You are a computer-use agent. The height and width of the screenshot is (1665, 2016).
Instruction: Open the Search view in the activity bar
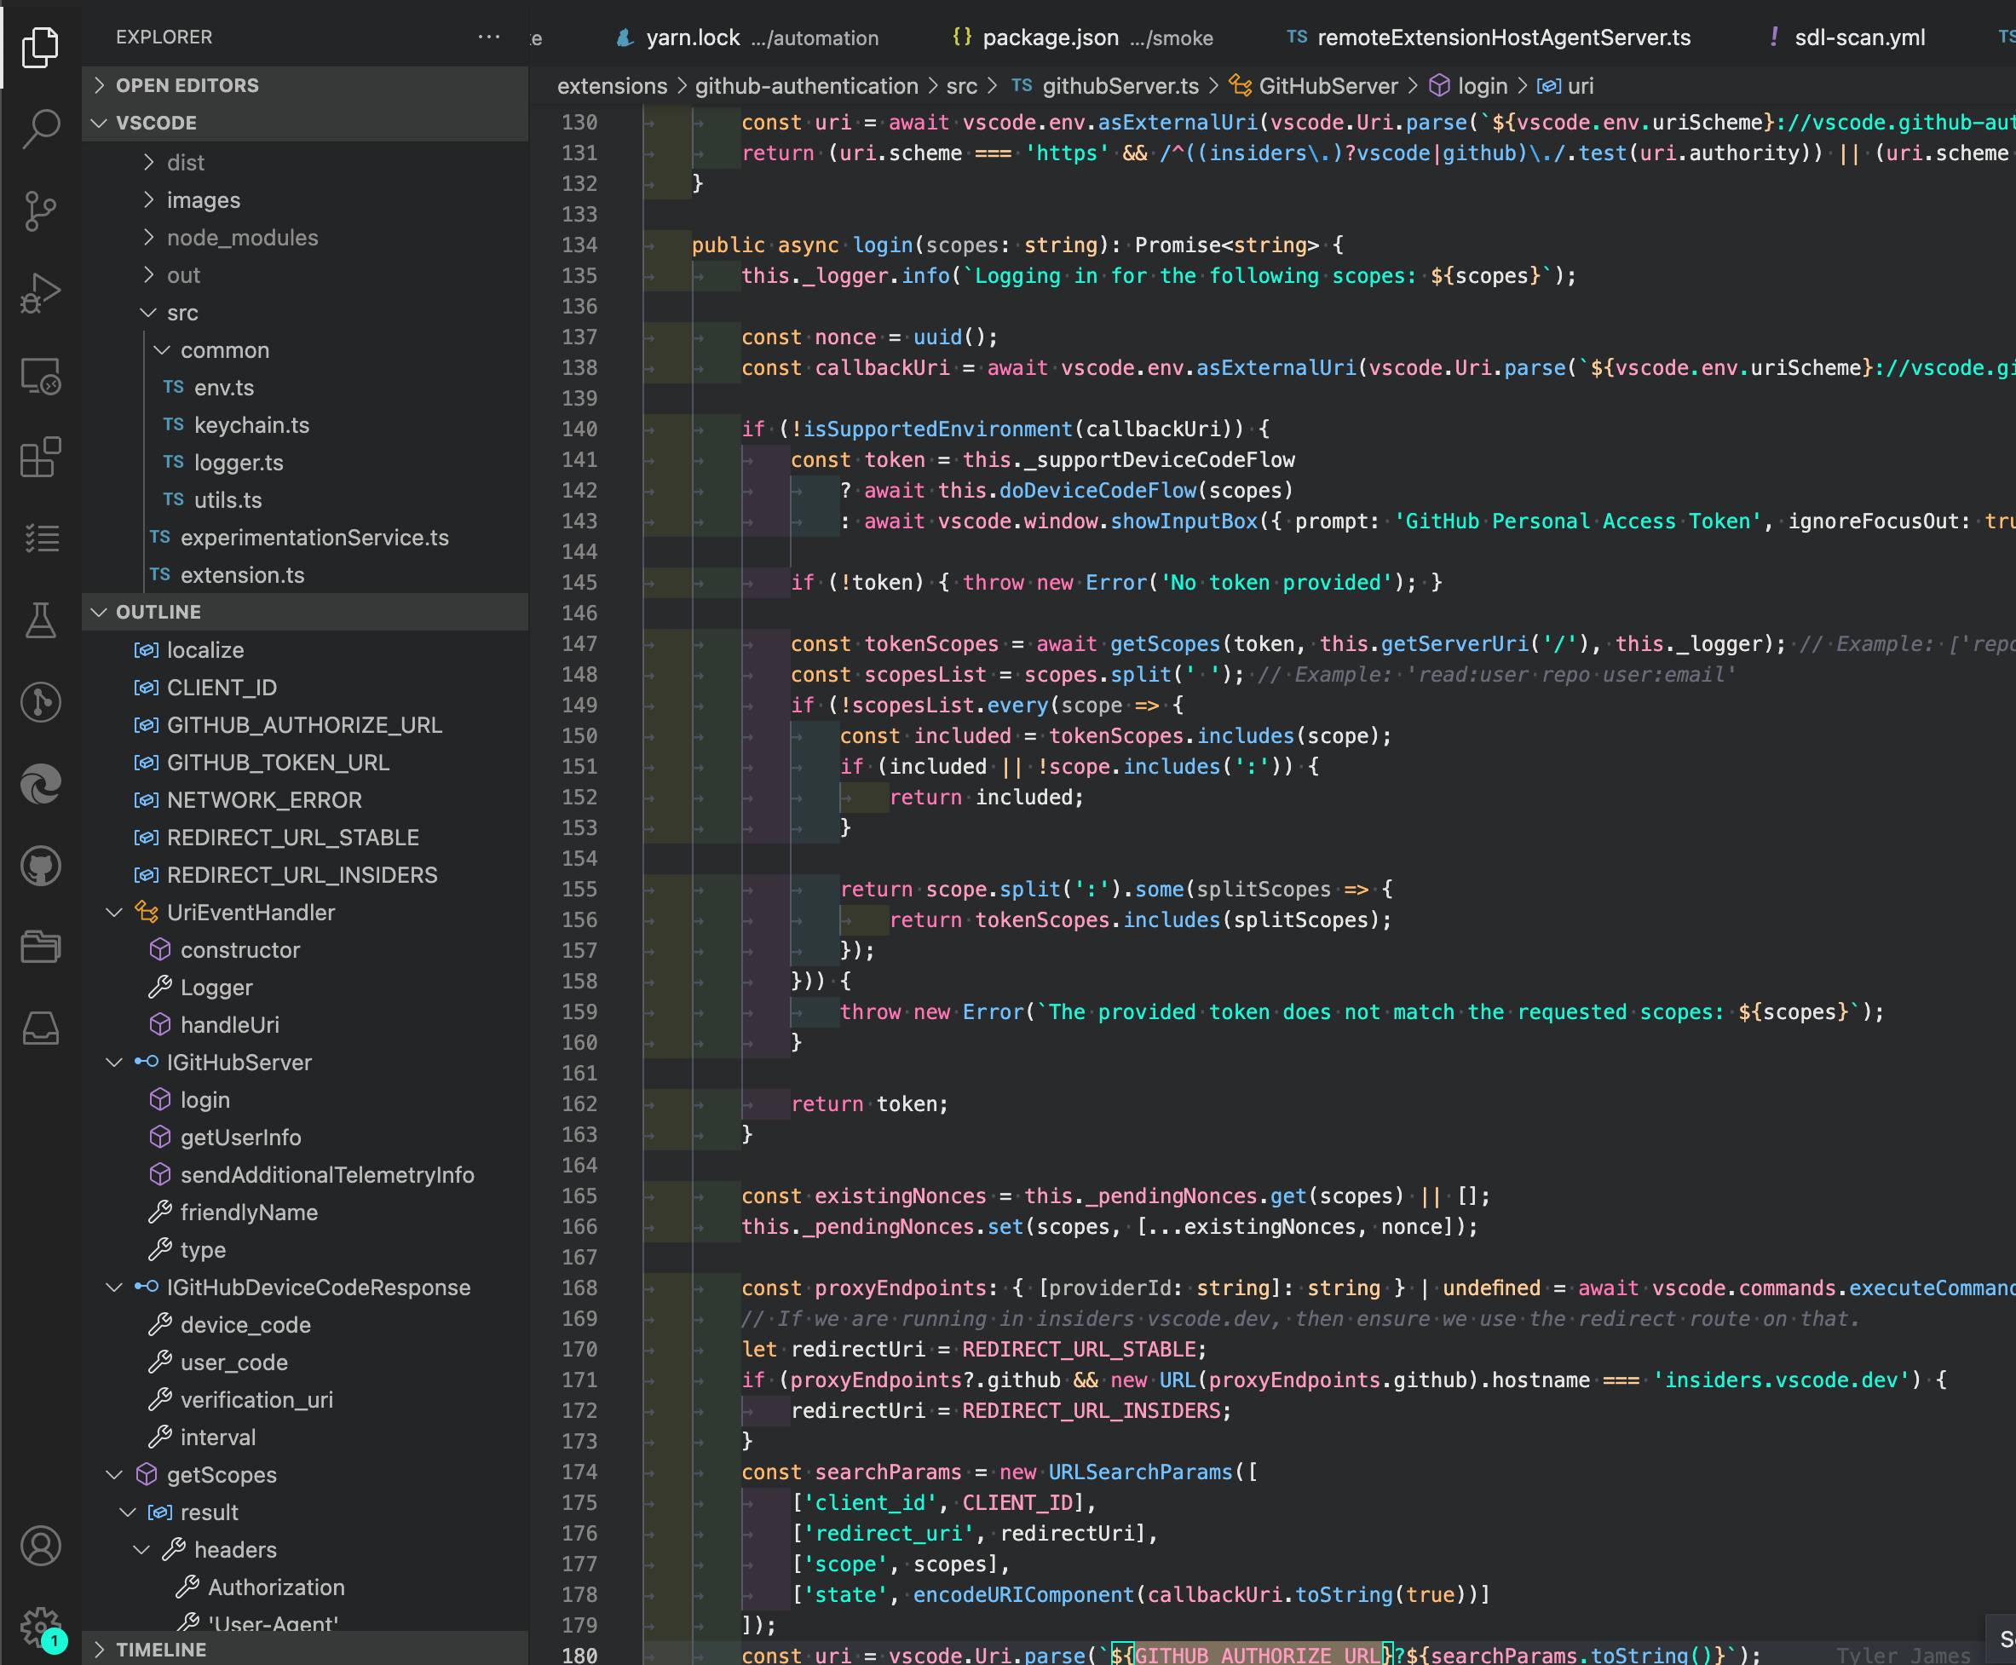[x=43, y=130]
